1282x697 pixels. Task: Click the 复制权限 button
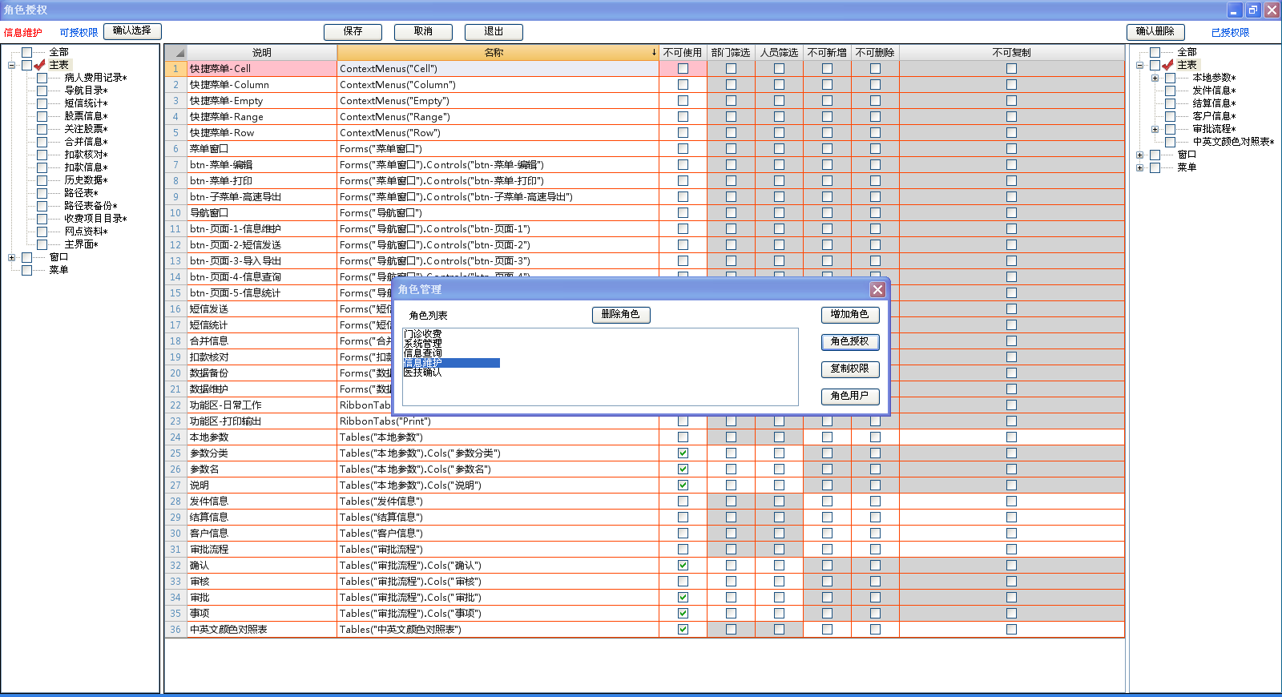(x=850, y=369)
